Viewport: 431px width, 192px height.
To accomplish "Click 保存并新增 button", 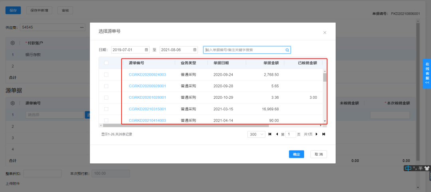I will coord(39,10).
